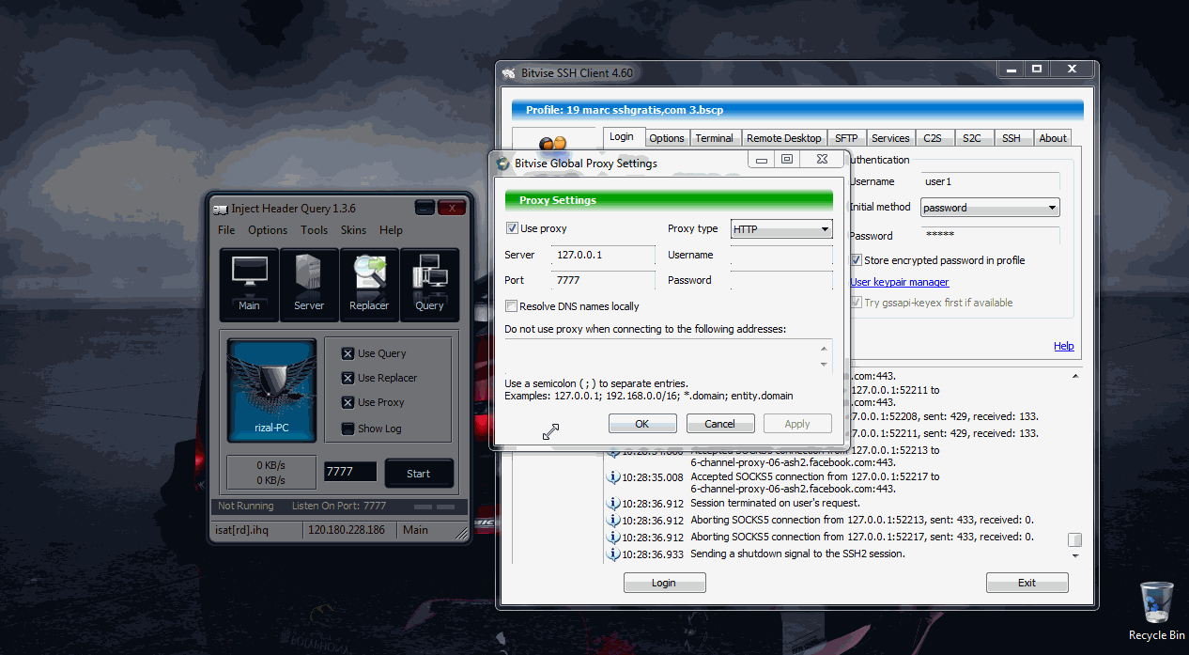Image resolution: width=1189 pixels, height=655 pixels.
Task: Open Recycle Bin on desktop
Action: (x=1156, y=611)
